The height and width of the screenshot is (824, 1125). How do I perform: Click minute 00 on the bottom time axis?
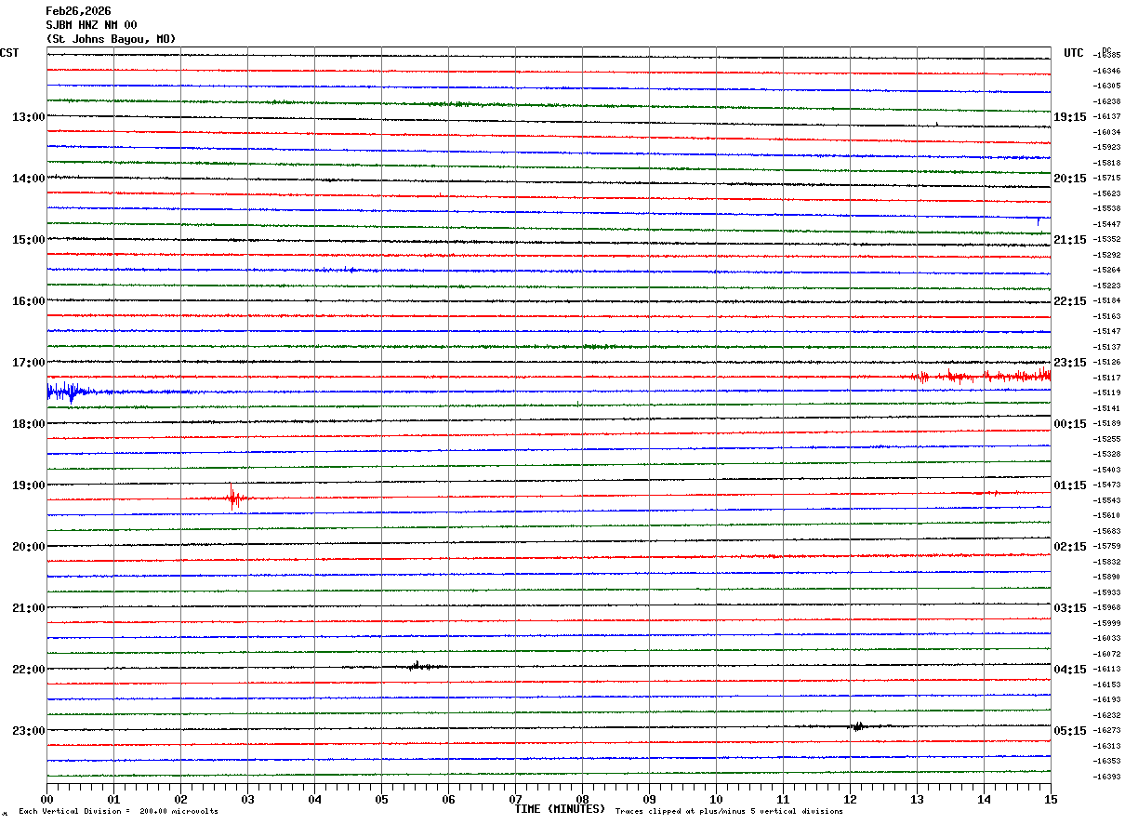click(46, 799)
